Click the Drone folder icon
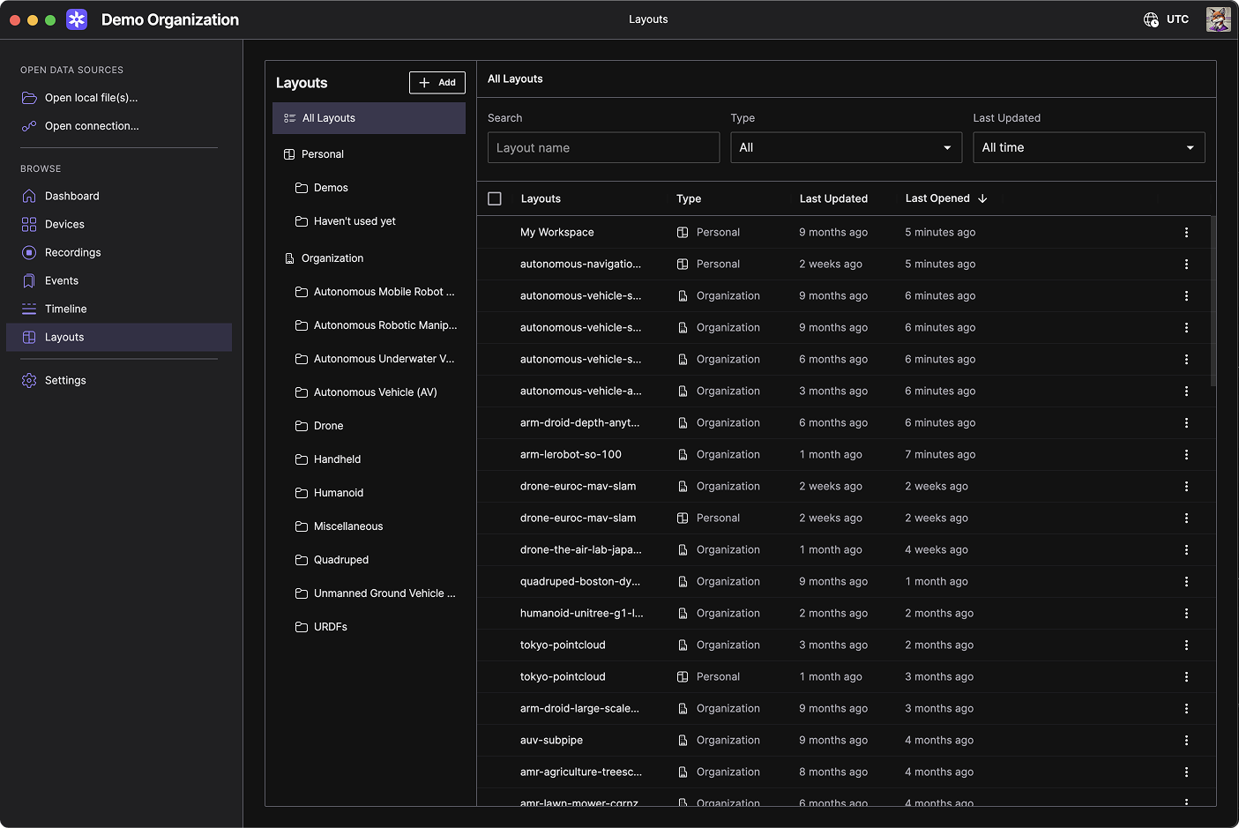 302,426
